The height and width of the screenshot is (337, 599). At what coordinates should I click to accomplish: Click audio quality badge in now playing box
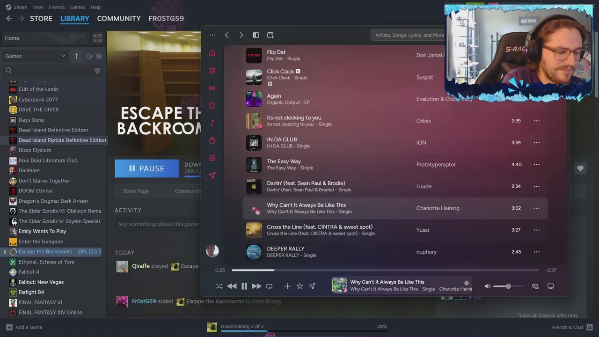point(466,283)
